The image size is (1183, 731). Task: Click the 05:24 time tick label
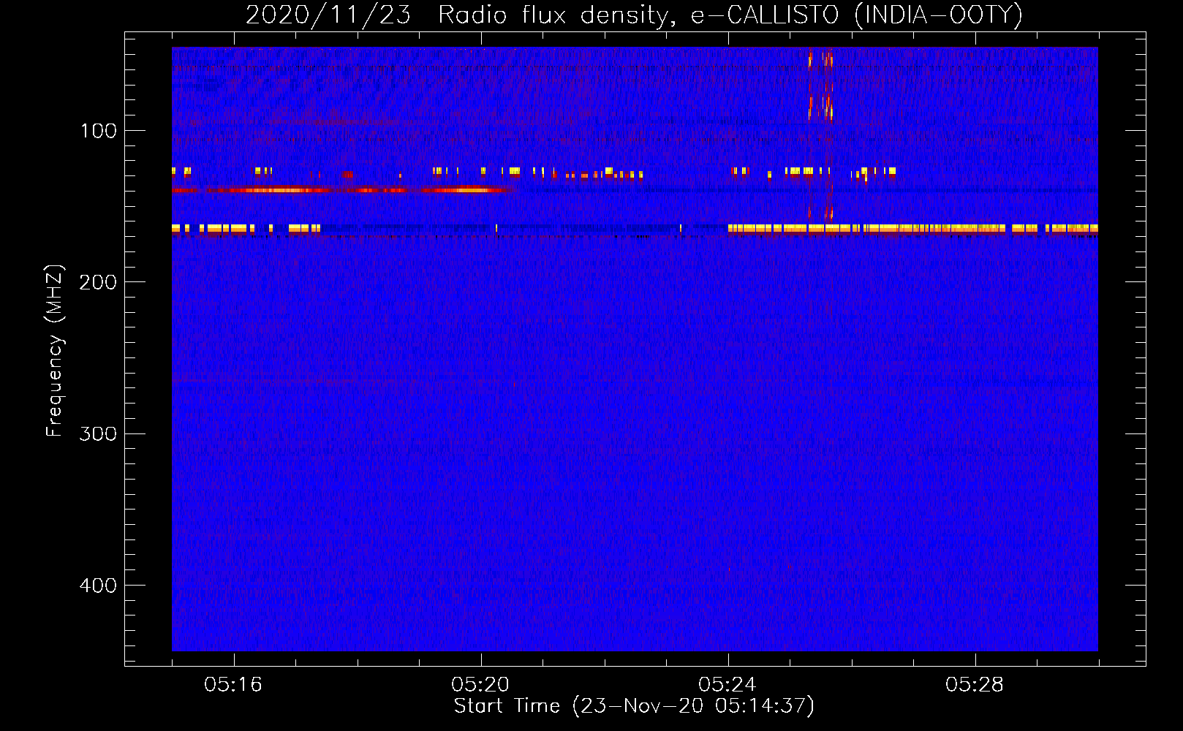click(727, 685)
